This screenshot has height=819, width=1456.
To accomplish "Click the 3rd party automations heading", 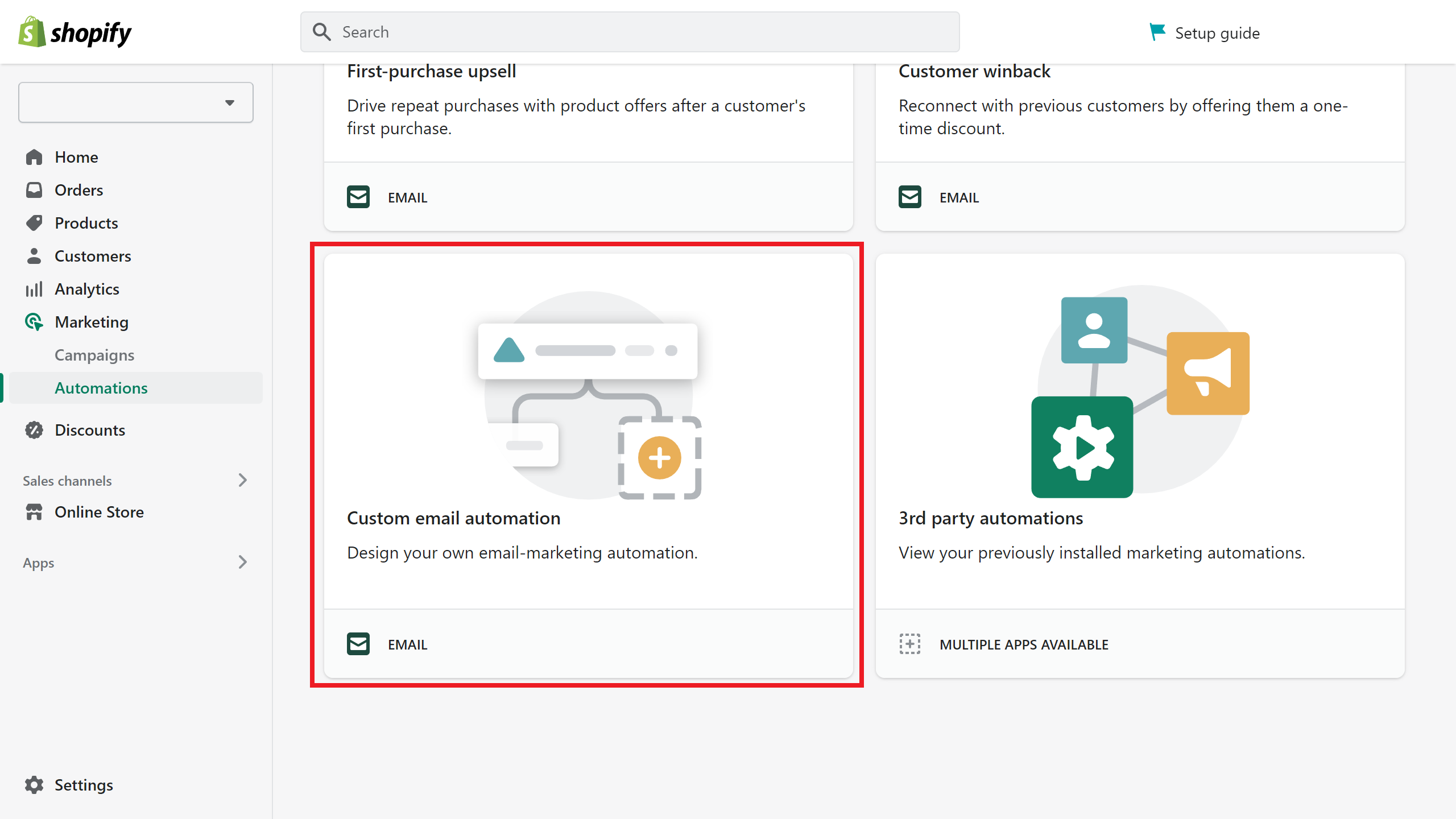I will click(991, 518).
